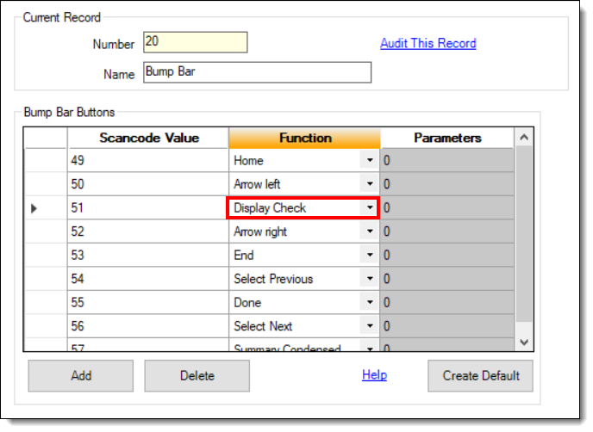Select scancode cell 52
The image size is (593, 432).
(148, 231)
